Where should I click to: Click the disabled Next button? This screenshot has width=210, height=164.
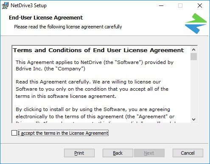tap(149, 153)
